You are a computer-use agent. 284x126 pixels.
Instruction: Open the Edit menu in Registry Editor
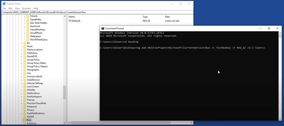(11, 8)
